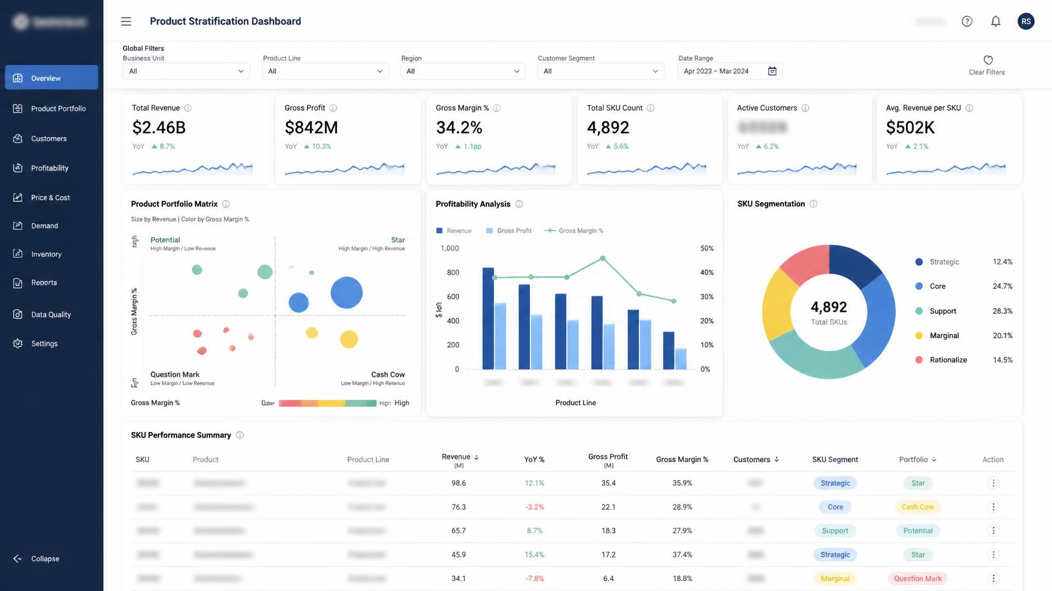The width and height of the screenshot is (1052, 591).
Task: Toggle the Revenue series in chart legend
Action: 454,231
